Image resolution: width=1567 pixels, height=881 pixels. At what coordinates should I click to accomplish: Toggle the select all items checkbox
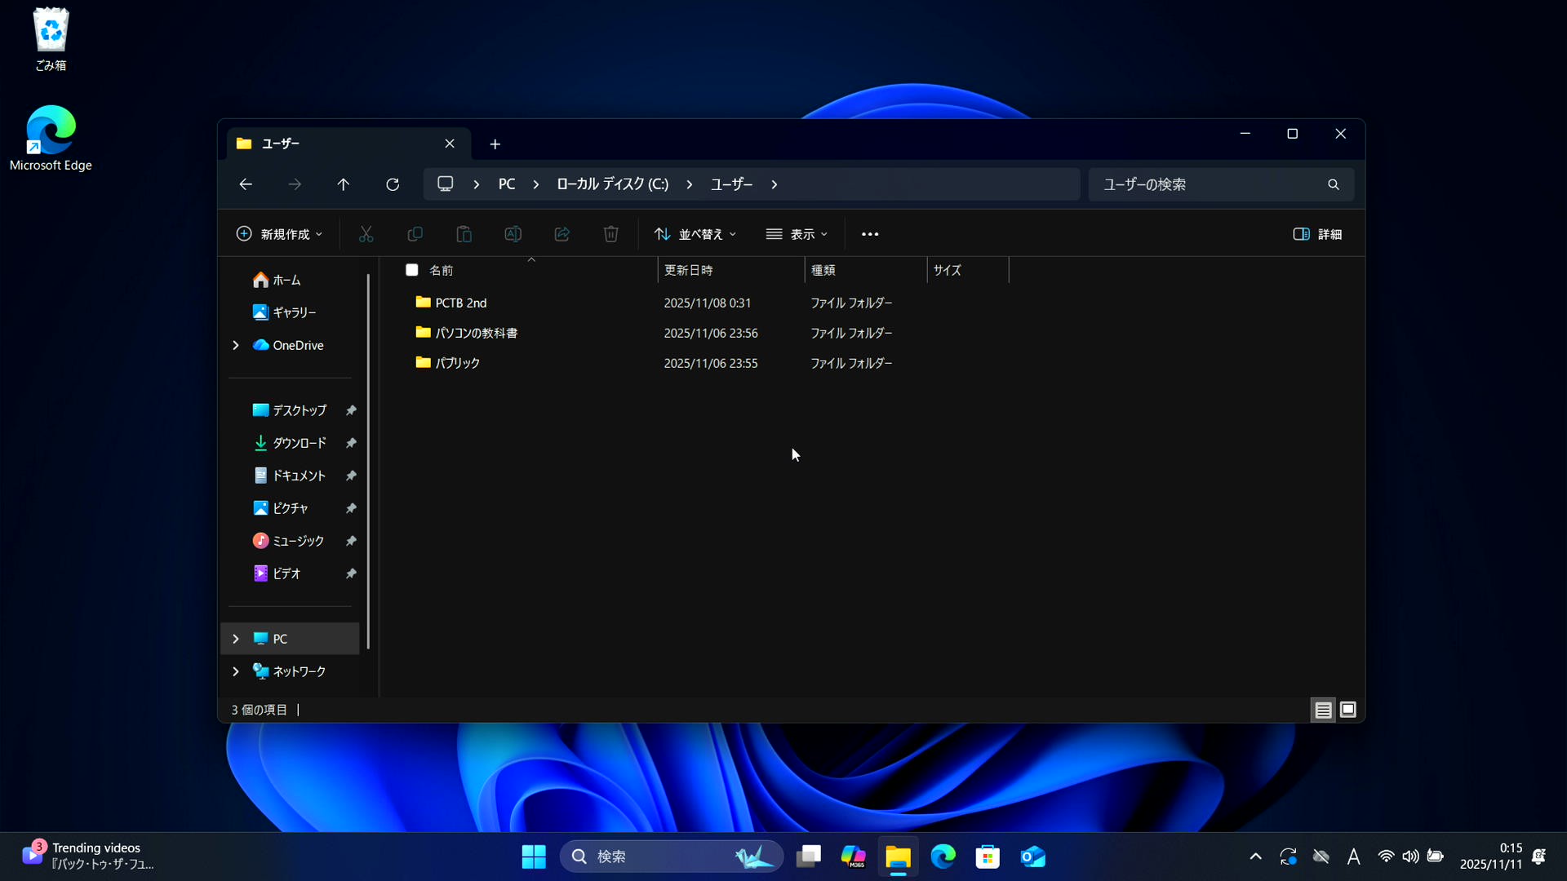click(x=412, y=270)
